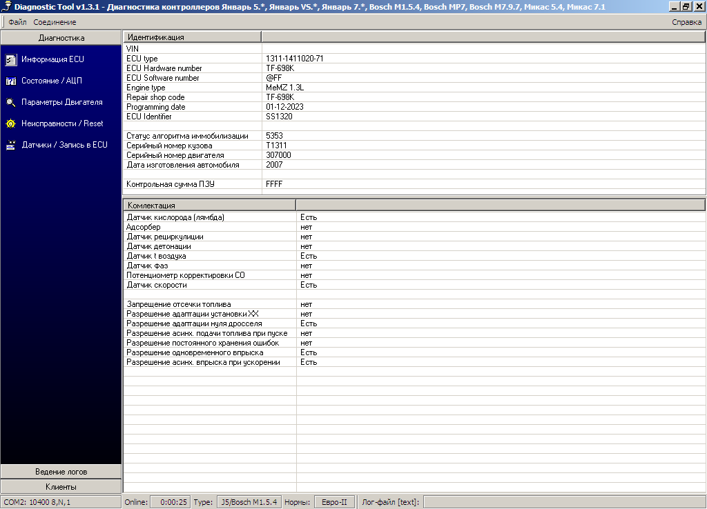Select the Адсорбер row
Viewport: 707px width, 509px height.
click(414, 227)
